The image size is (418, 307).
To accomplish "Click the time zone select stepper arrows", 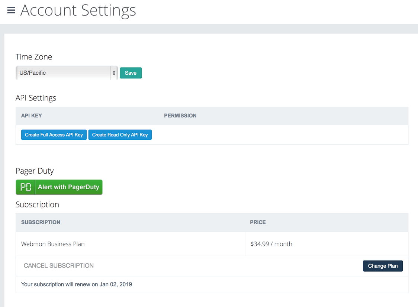I will point(114,73).
